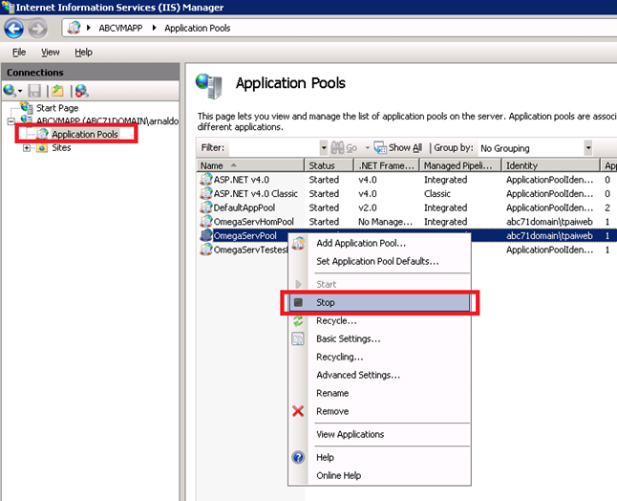This screenshot has height=501, width=617.
Task: Select Start Page in the tree
Action: tap(57, 108)
